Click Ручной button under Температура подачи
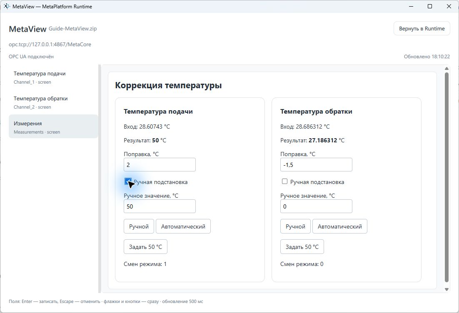This screenshot has height=313, width=459. click(139, 226)
